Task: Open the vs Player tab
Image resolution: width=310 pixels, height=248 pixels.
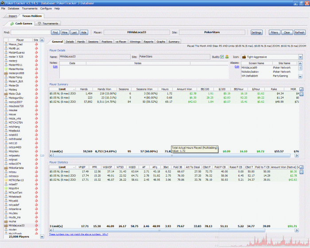Action: [120, 42]
